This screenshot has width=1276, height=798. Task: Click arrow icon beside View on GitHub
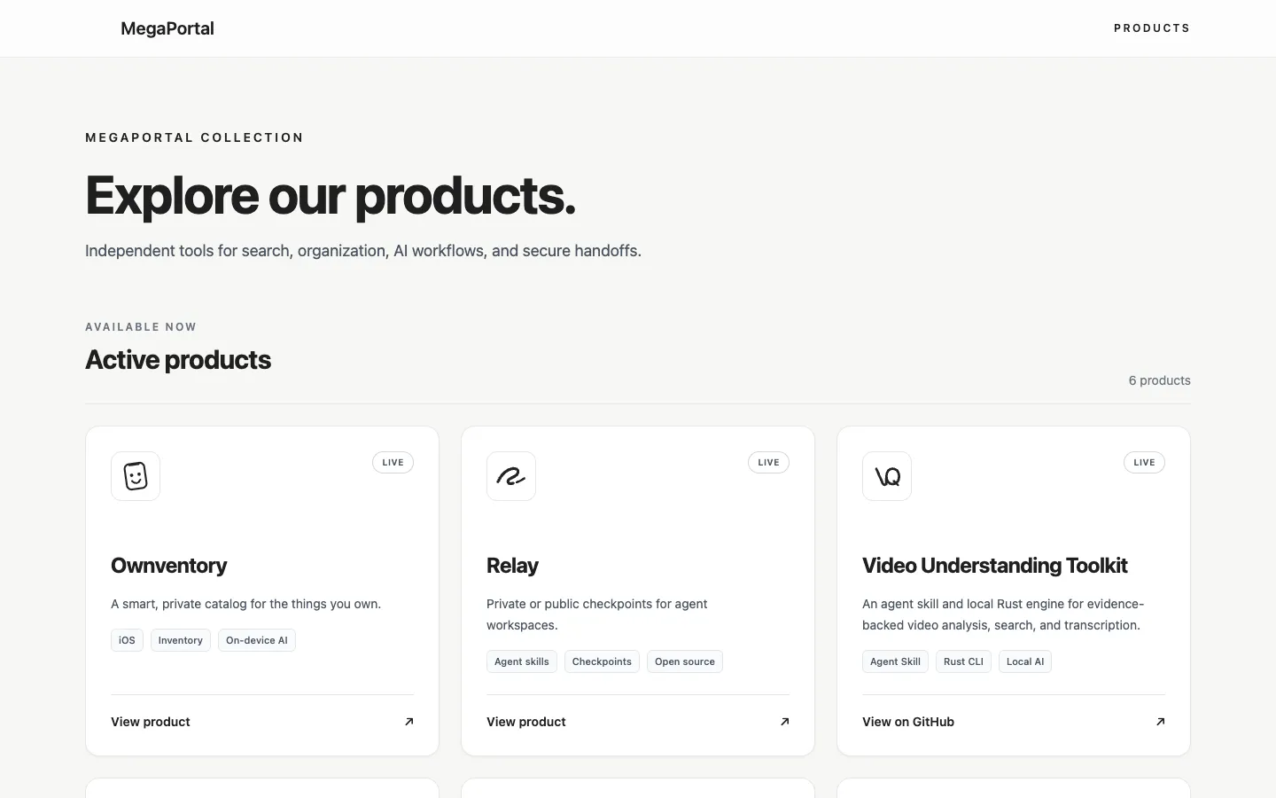(x=1160, y=722)
